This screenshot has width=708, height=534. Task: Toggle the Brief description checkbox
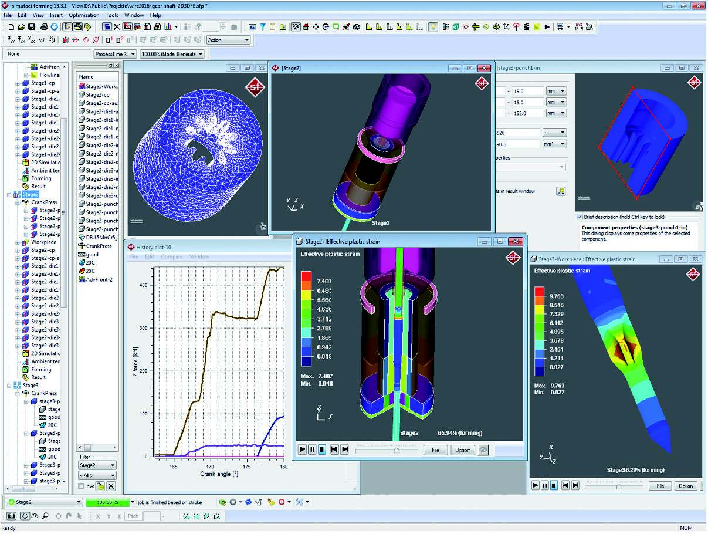[x=580, y=217]
